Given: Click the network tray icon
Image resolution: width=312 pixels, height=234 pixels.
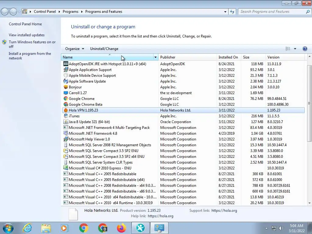Looking at the screenshot, I should point(274,228).
